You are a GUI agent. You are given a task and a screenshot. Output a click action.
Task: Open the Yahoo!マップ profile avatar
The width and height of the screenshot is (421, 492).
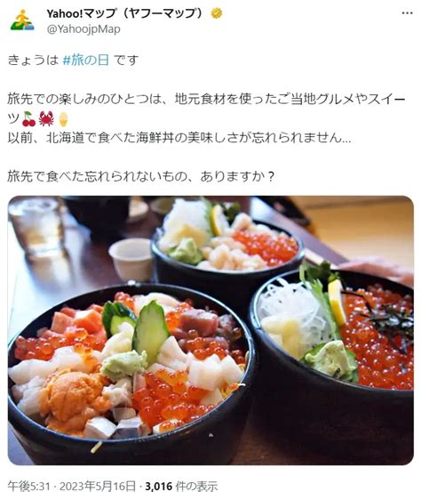click(x=22, y=20)
